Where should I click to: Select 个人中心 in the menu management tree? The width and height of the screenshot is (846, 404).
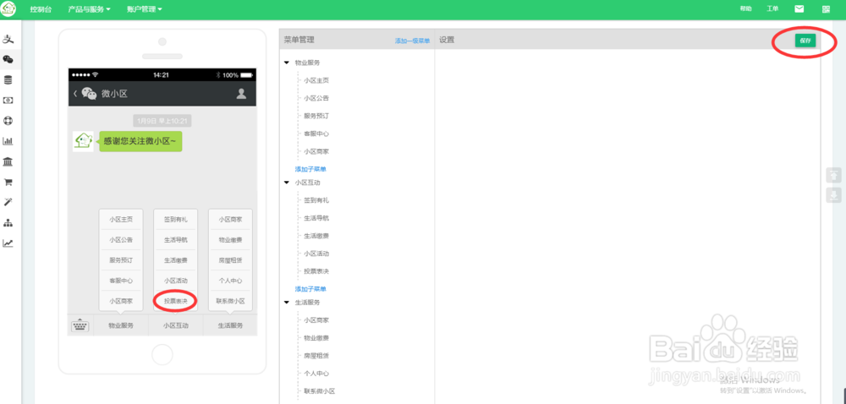(x=316, y=374)
